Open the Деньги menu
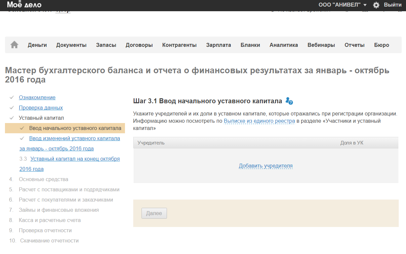Viewport: 406px width, 254px height. coord(37,45)
